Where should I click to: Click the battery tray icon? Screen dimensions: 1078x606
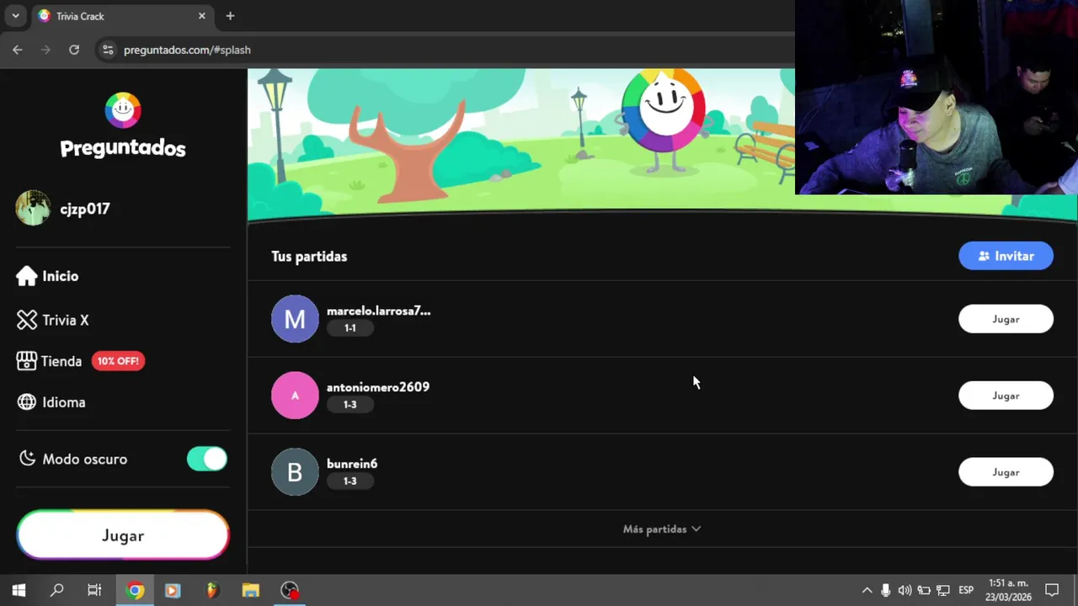pyautogui.click(x=924, y=590)
